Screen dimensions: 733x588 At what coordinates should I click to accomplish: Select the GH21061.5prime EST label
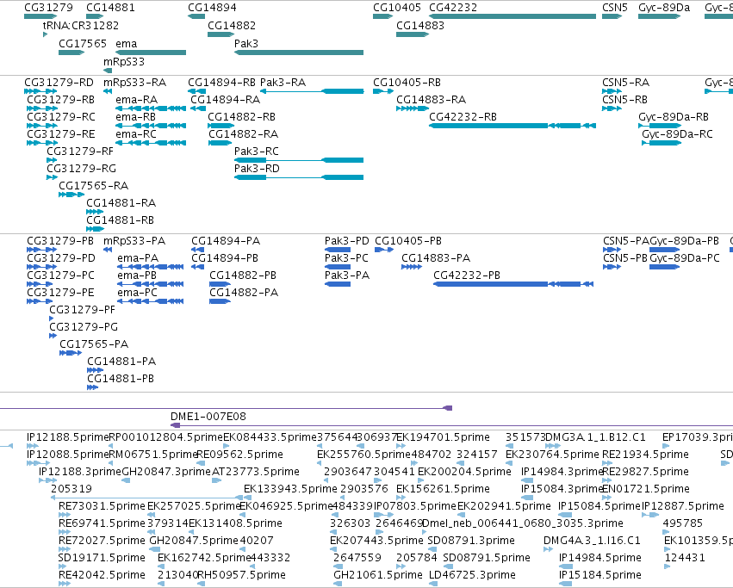[x=378, y=574]
